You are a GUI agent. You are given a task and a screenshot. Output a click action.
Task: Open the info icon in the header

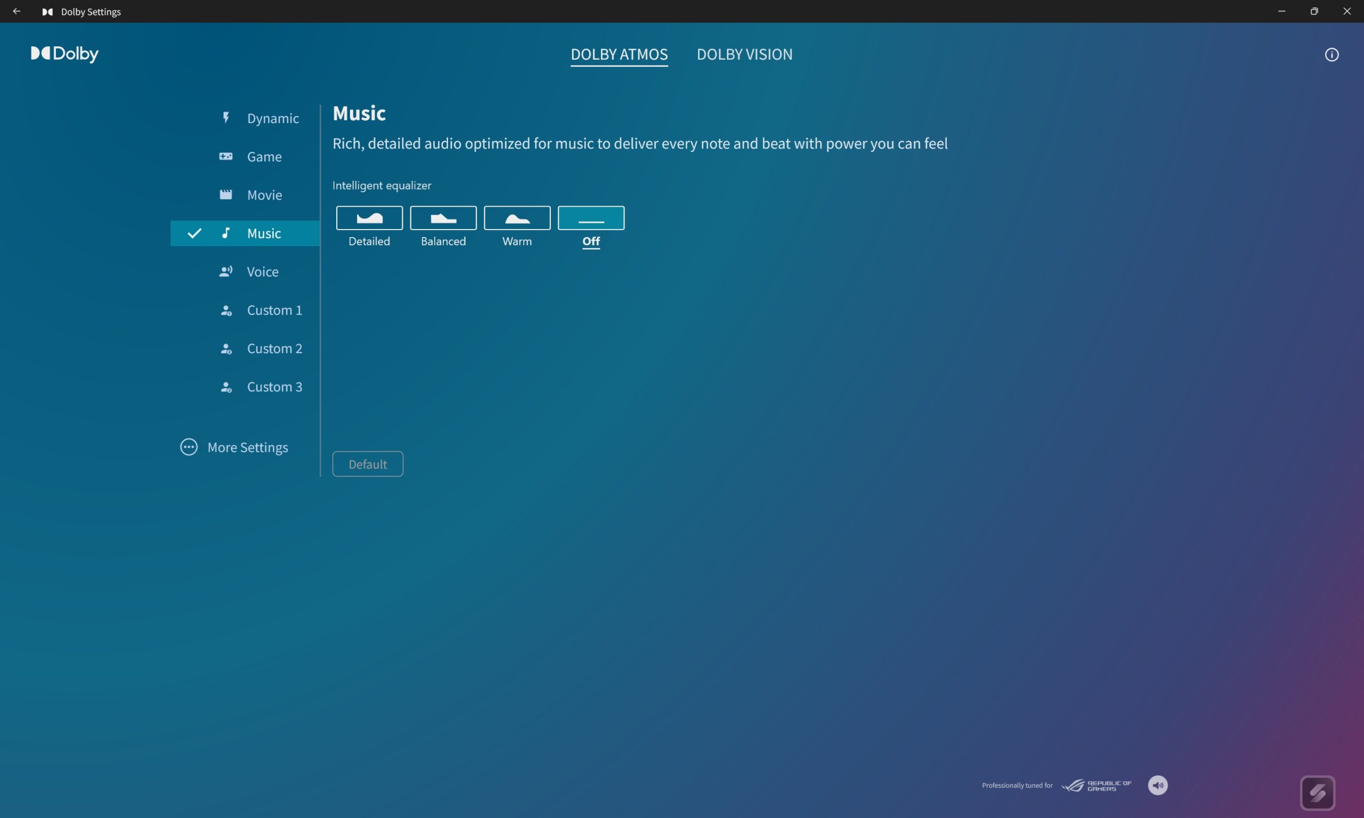click(1331, 54)
